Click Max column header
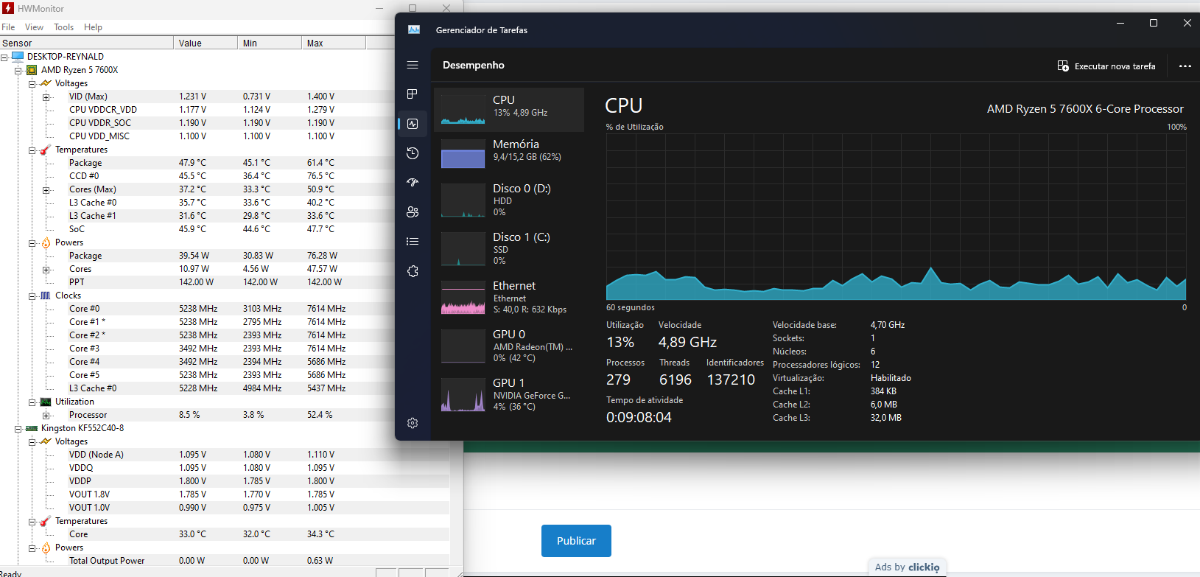 (334, 43)
